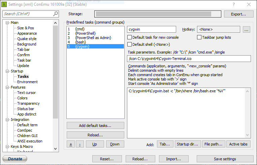Open the Update settings page
The height and width of the screenshot is (165, 257).
[x=23, y=66]
